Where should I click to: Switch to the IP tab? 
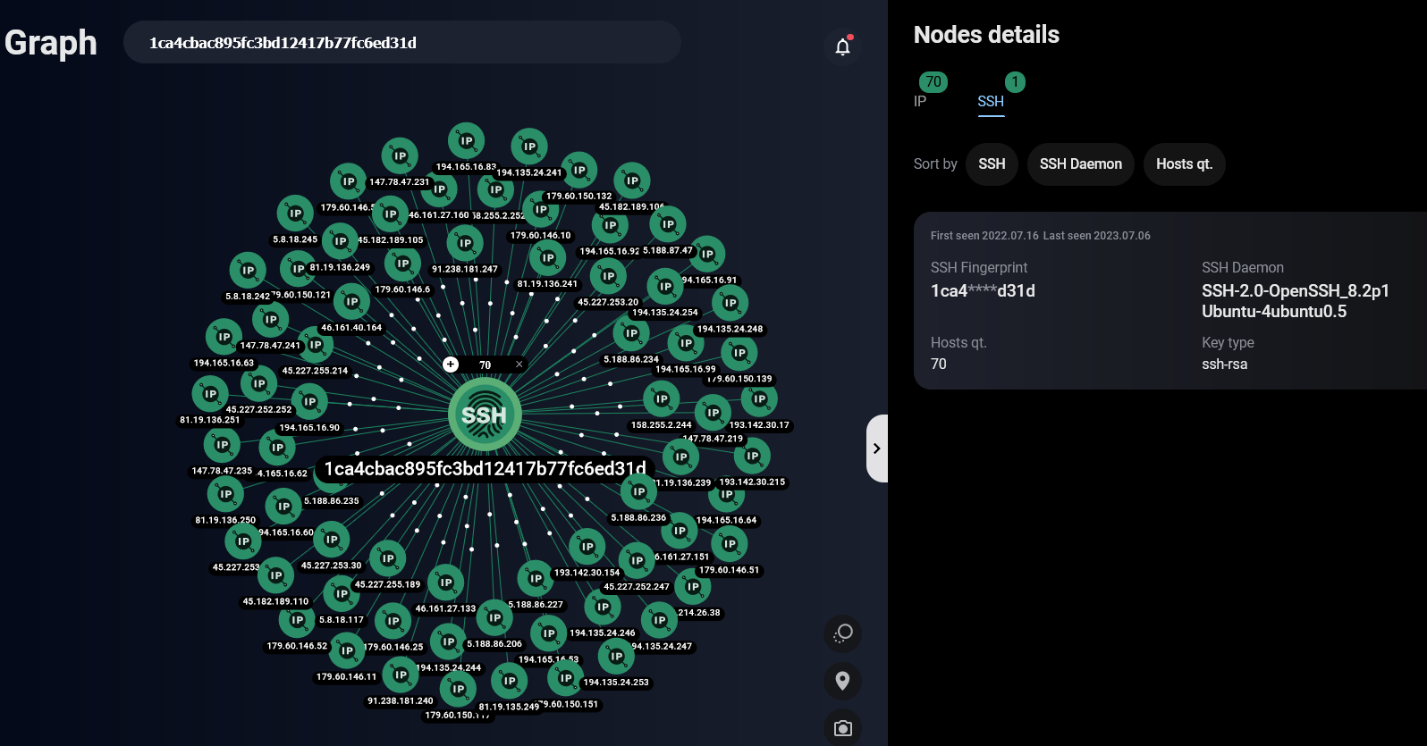[920, 101]
